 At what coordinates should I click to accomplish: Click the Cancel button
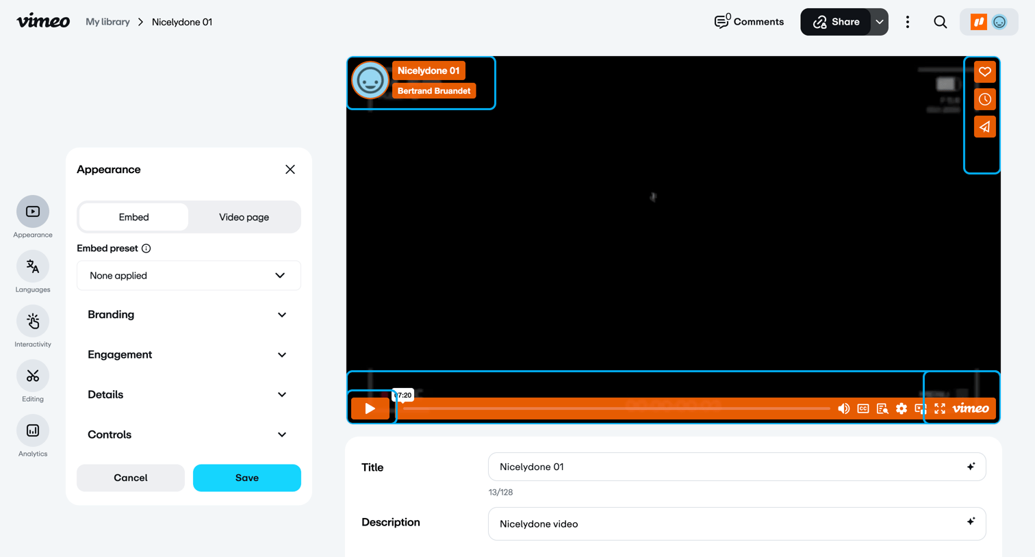pos(130,478)
